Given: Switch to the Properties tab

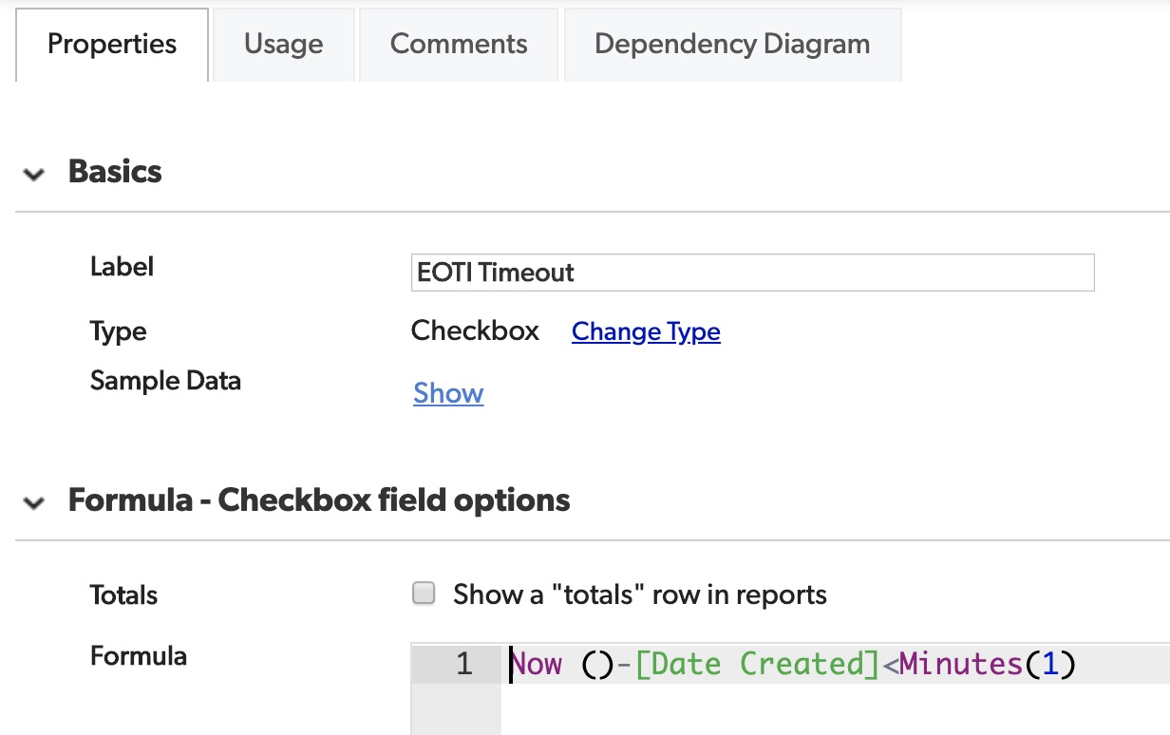Looking at the screenshot, I should coord(112,45).
